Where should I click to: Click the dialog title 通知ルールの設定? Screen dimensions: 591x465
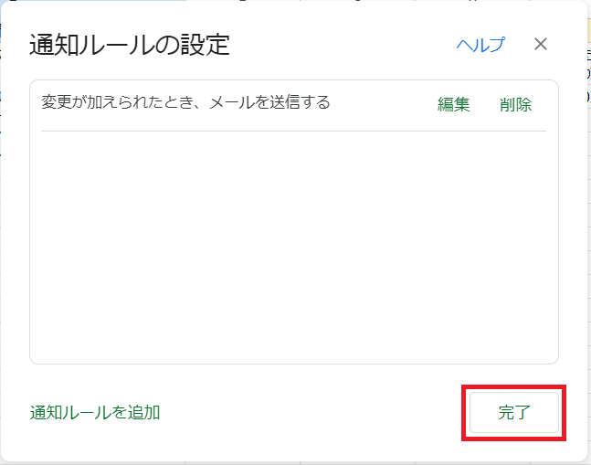tap(129, 45)
